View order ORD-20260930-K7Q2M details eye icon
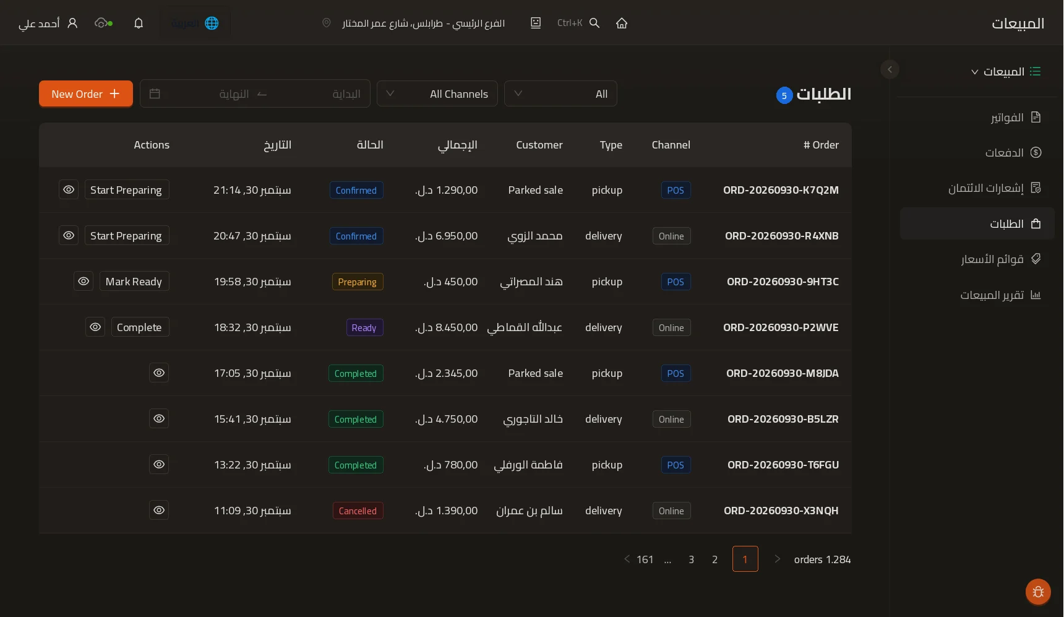Image resolution: width=1064 pixels, height=617 pixels. 69,189
